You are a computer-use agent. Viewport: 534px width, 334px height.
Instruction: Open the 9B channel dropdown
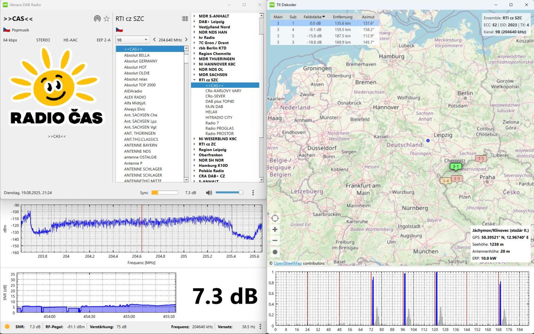point(132,40)
